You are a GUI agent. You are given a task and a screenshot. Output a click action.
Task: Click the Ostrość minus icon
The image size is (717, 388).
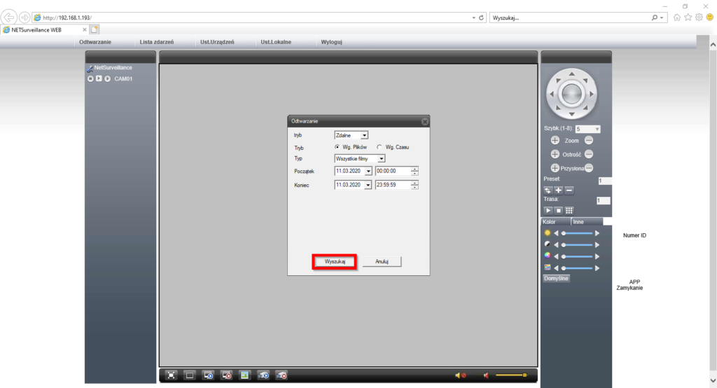pyautogui.click(x=589, y=154)
